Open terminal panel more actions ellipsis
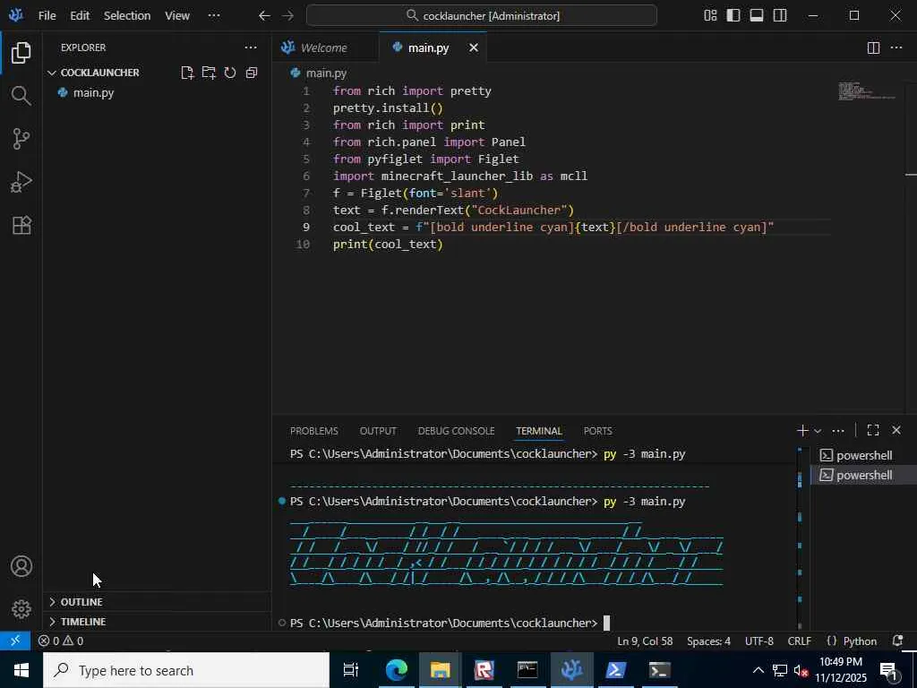917x688 pixels. 838,431
